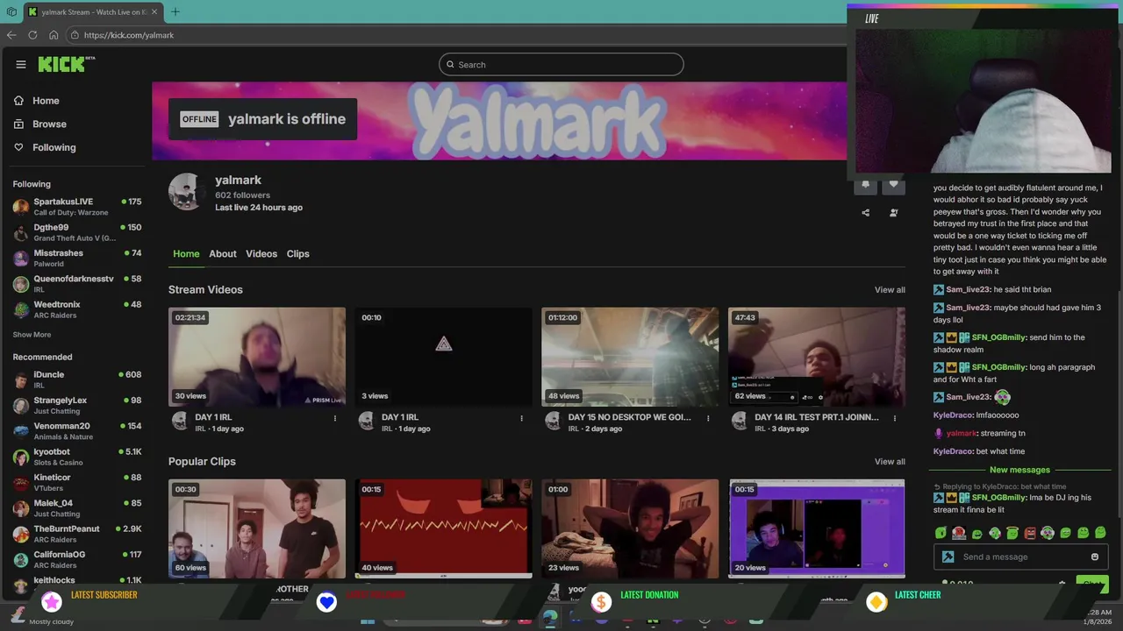Open Queenofdarknesstv channel
The width and height of the screenshot is (1123, 631).
[x=77, y=284]
